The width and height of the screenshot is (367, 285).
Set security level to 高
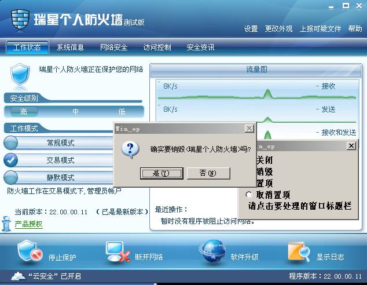coord(23,111)
